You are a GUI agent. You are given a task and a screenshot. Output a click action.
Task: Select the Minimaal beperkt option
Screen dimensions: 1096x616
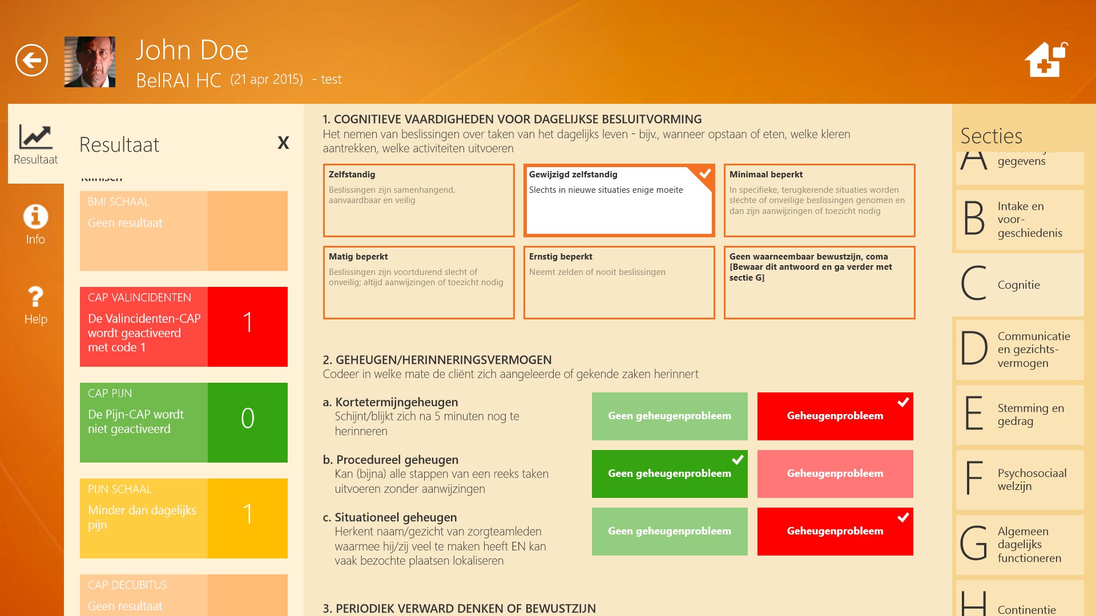point(819,200)
